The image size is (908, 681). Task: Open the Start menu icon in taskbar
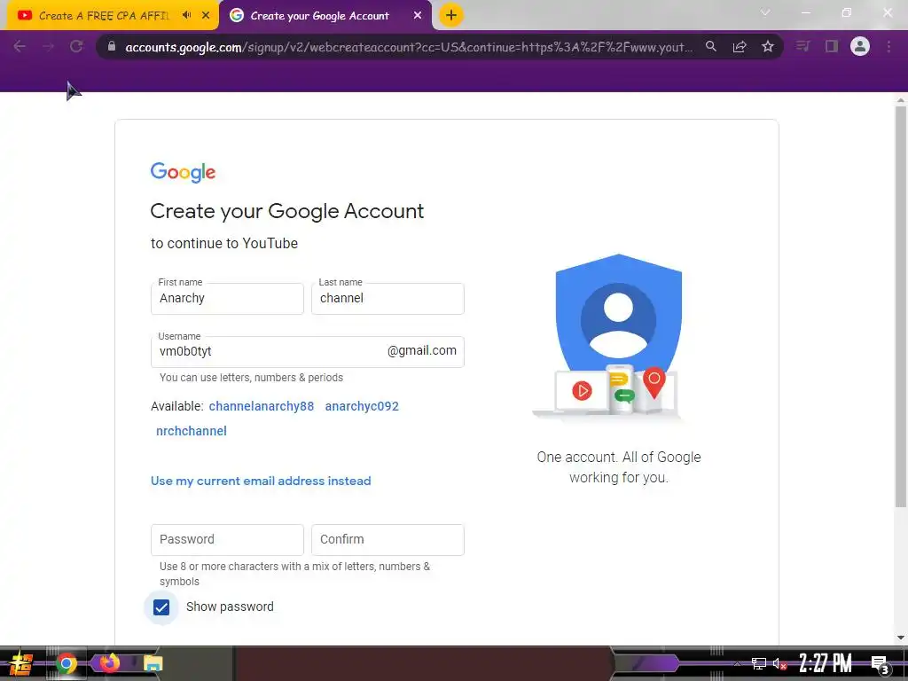pyautogui.click(x=21, y=663)
